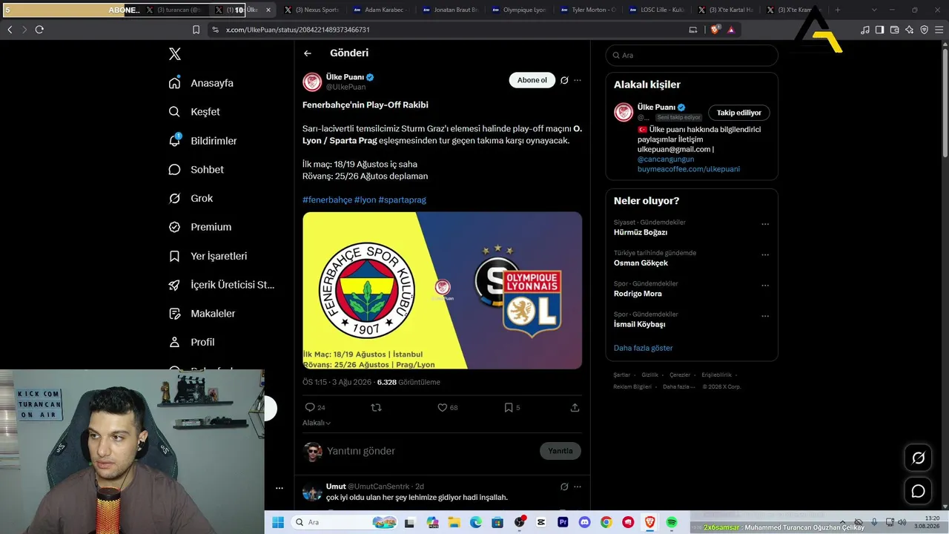Screen dimensions: 949x534
Task: Open the #fenerbahçe hashtag link
Action: click(x=327, y=200)
